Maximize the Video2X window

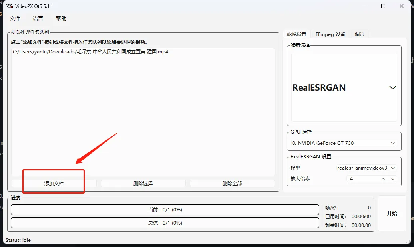click(x=383, y=6)
